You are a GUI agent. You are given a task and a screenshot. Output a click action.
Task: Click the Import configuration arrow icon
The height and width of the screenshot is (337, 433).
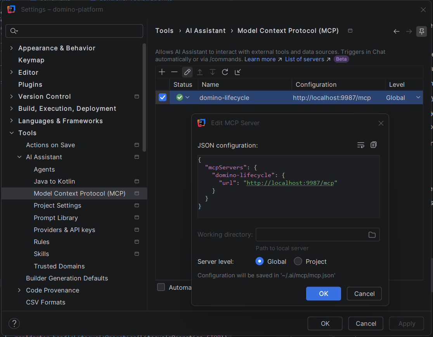pyautogui.click(x=238, y=72)
